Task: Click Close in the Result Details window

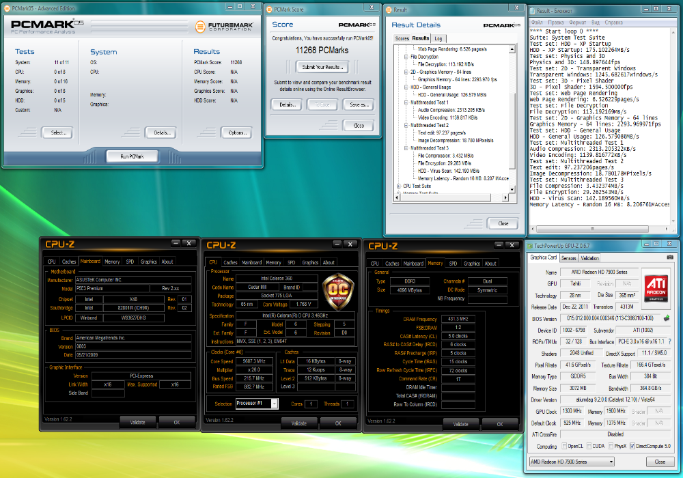Action: (503, 223)
